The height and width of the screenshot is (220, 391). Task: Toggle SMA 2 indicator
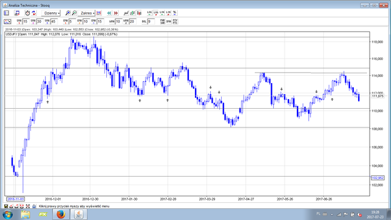(x=33, y=22)
